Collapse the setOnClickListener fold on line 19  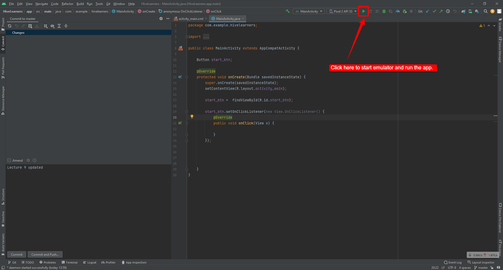187,112
